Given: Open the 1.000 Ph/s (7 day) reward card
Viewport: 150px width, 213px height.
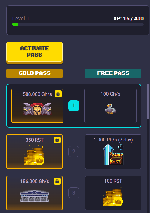Looking at the screenshot, I should tap(113, 152).
